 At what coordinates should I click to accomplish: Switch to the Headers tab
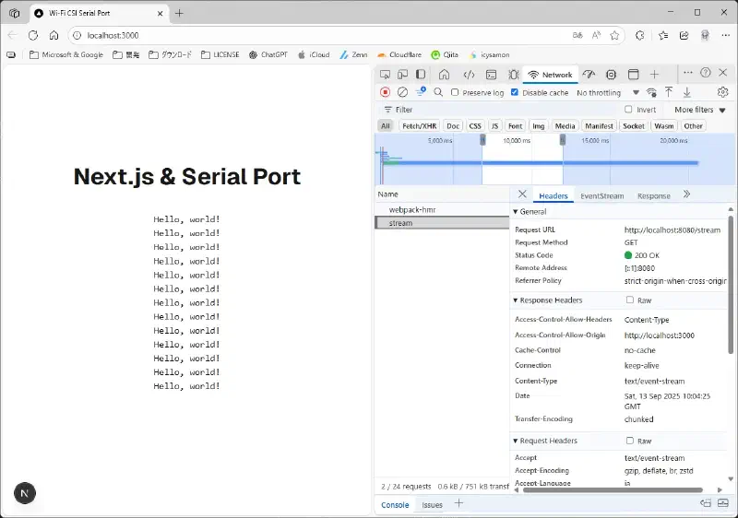click(553, 195)
